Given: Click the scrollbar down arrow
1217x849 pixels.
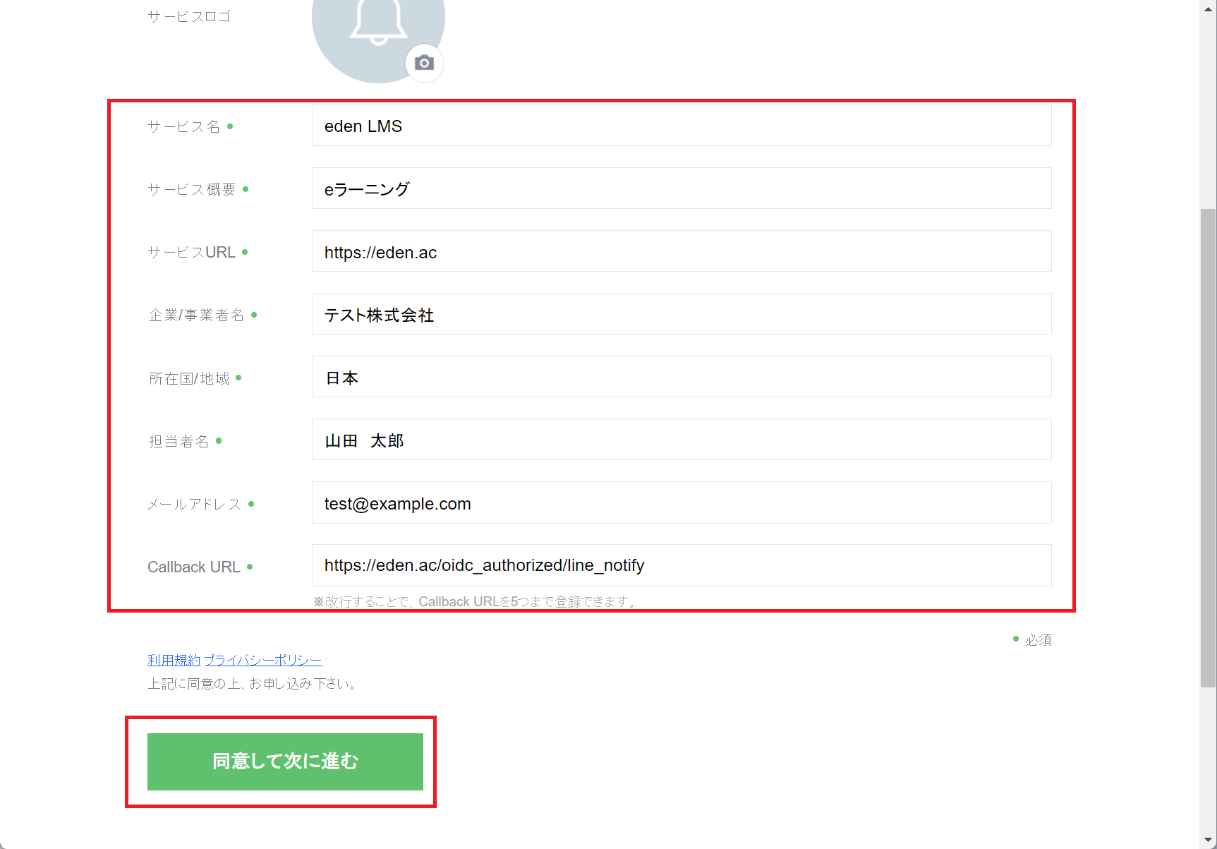Looking at the screenshot, I should tap(1209, 841).
